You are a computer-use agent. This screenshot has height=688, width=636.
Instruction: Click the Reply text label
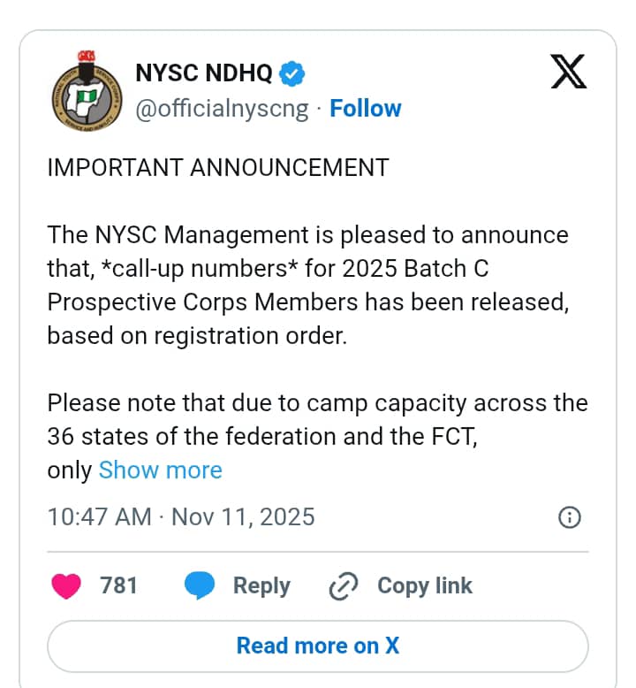pyautogui.click(x=261, y=585)
